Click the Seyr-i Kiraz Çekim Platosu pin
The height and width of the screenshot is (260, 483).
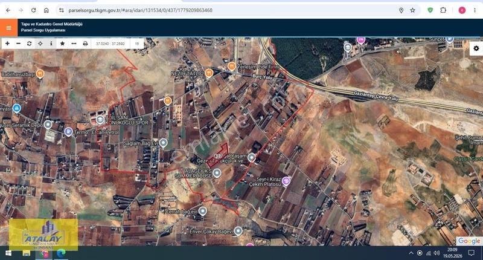click(x=286, y=181)
